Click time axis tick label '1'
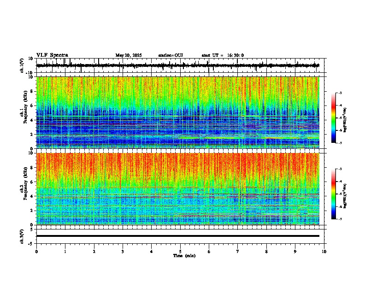Image resolution: width=365 pixels, height=282 pixels. 65,252
